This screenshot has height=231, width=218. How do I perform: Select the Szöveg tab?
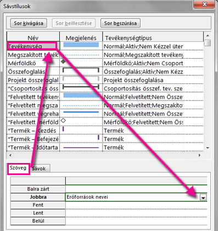click(x=18, y=168)
